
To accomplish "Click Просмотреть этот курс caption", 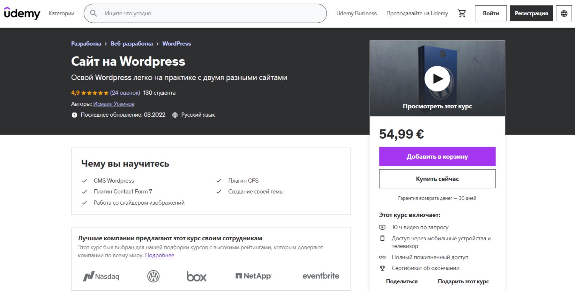I will [x=437, y=106].
